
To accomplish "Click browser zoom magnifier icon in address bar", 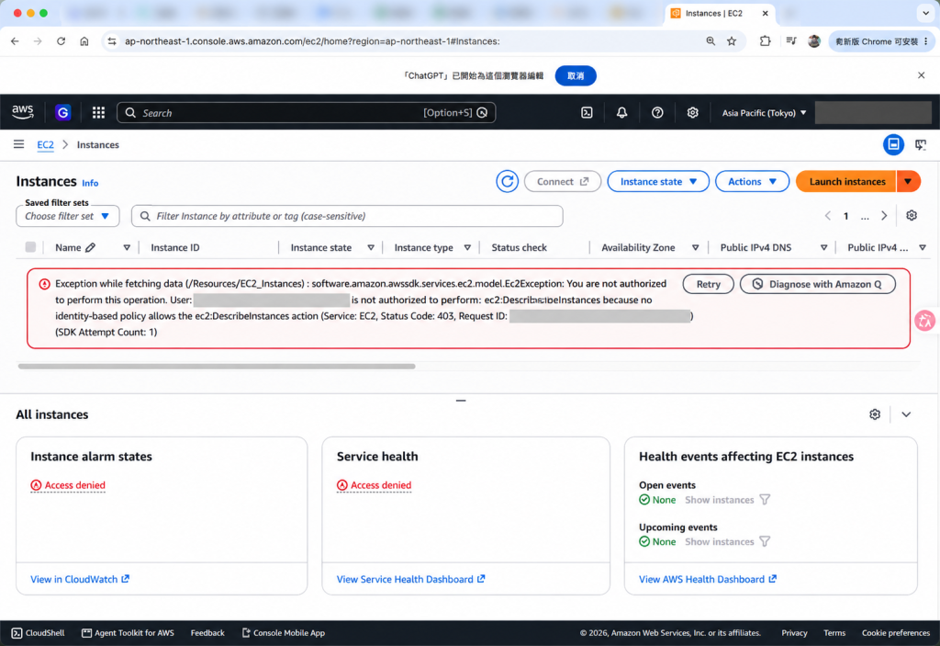I will (x=711, y=41).
